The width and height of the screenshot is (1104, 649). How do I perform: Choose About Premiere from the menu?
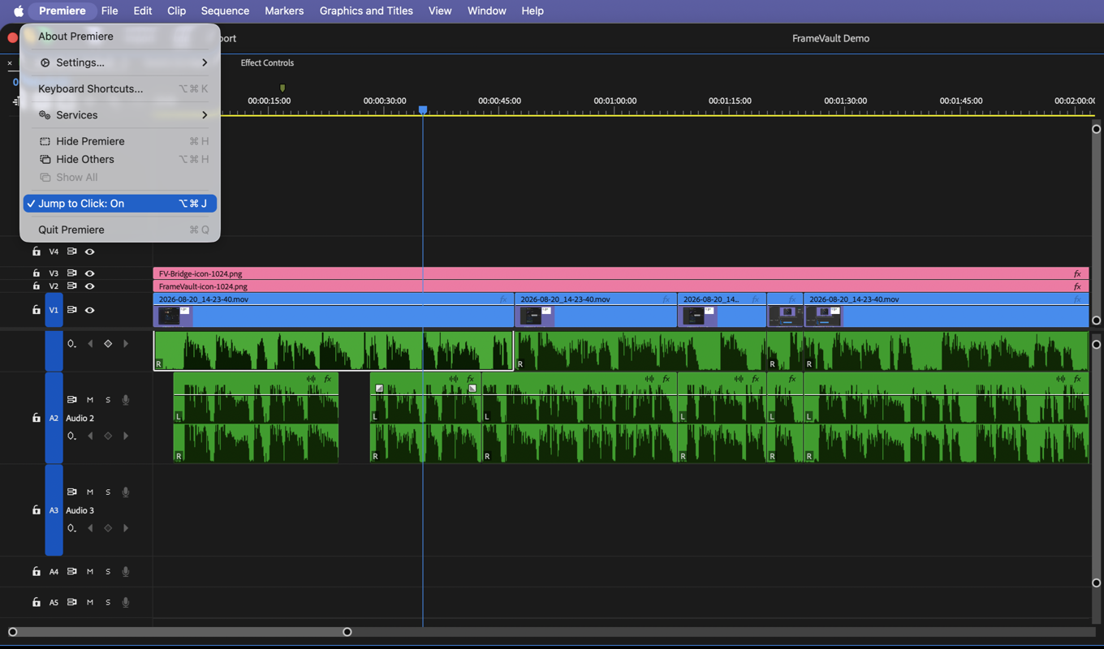pyautogui.click(x=120, y=37)
